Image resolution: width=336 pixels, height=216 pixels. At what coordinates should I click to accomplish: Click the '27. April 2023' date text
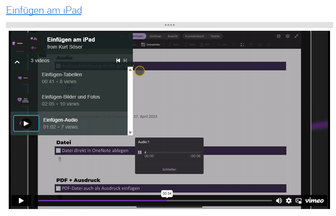145,117
